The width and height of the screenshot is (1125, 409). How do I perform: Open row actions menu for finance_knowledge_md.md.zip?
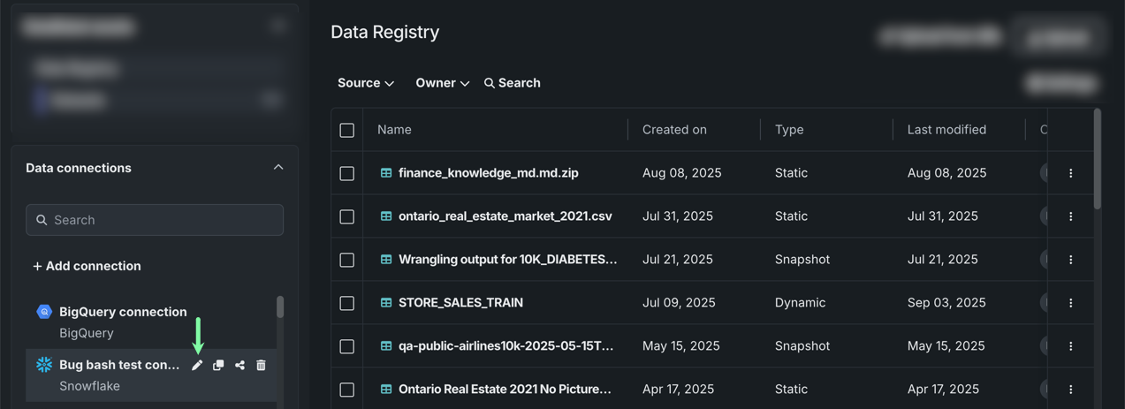tap(1070, 173)
